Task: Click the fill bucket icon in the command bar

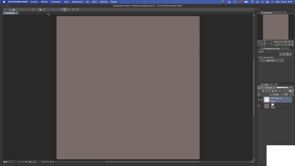Action: click(x=40, y=10)
